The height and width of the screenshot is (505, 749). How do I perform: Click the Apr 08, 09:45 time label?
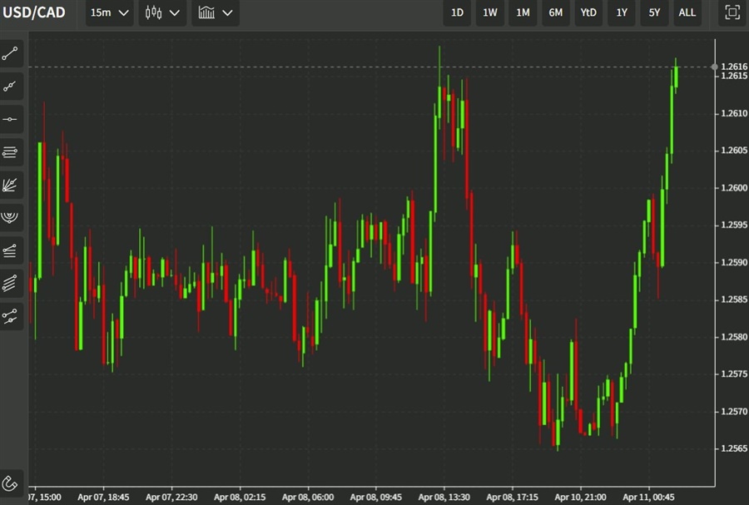click(376, 498)
